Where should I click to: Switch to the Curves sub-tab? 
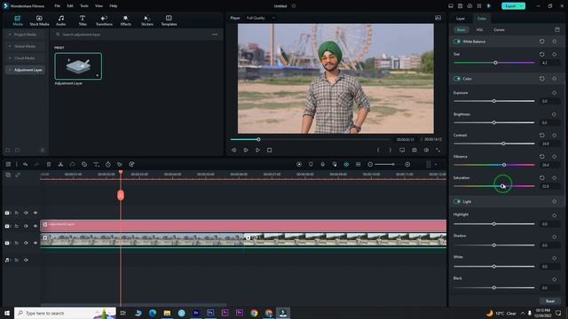pyautogui.click(x=499, y=29)
